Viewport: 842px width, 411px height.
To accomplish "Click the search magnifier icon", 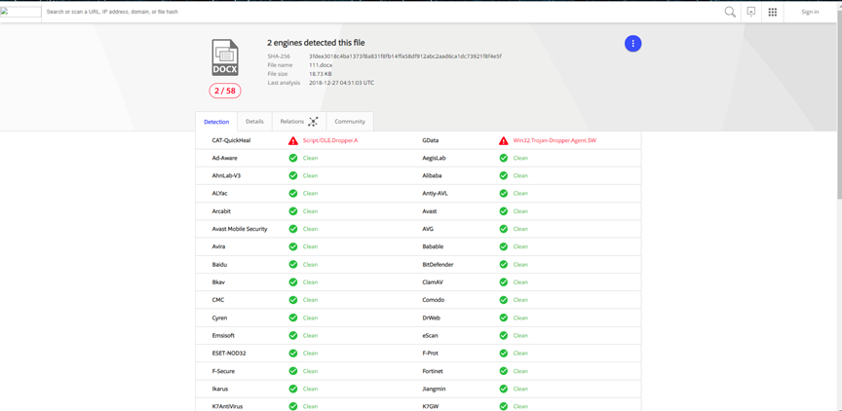I will pos(730,12).
